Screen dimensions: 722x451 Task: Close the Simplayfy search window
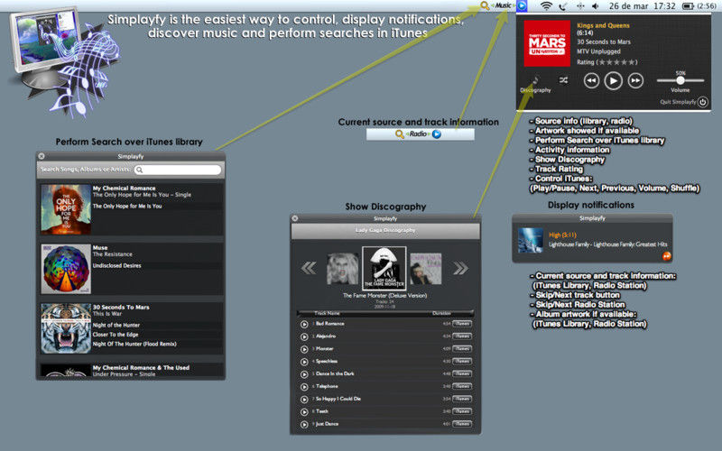click(42, 156)
